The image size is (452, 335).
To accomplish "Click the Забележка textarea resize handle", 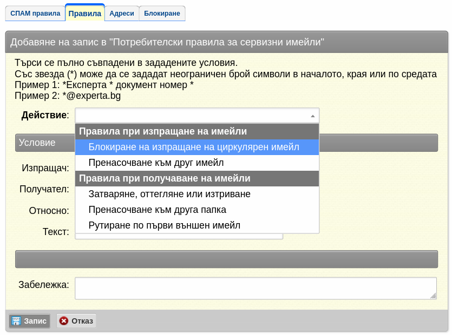I will [x=433, y=296].
